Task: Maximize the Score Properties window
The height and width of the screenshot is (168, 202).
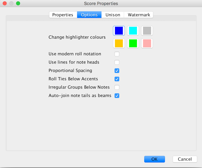Action: [x=18, y=3]
